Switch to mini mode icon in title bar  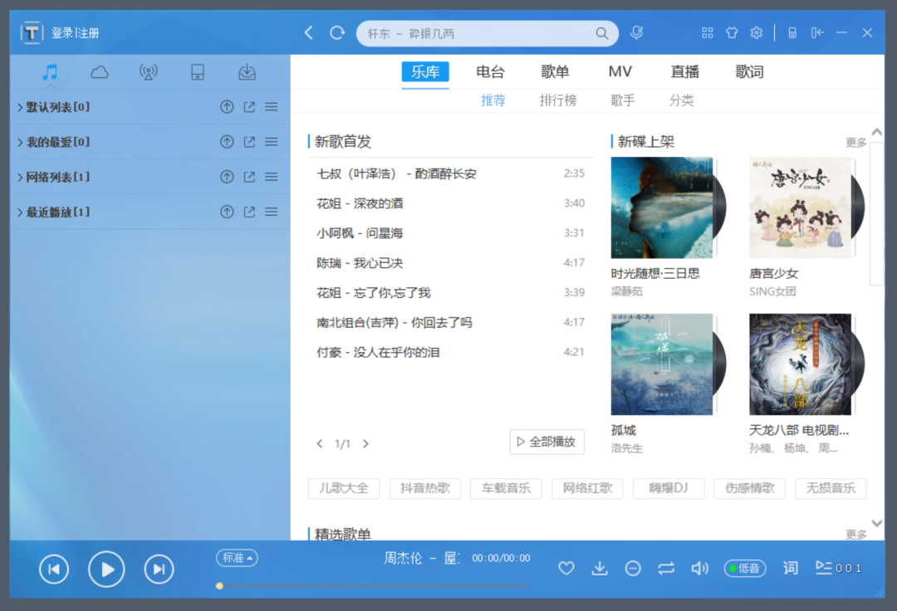pyautogui.click(x=792, y=32)
